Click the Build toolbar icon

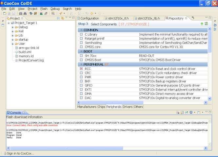21,13
